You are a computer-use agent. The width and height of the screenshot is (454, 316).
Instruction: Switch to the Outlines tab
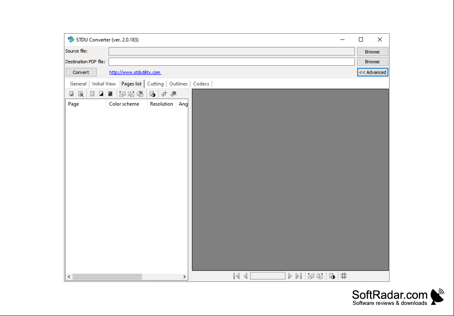click(x=178, y=84)
